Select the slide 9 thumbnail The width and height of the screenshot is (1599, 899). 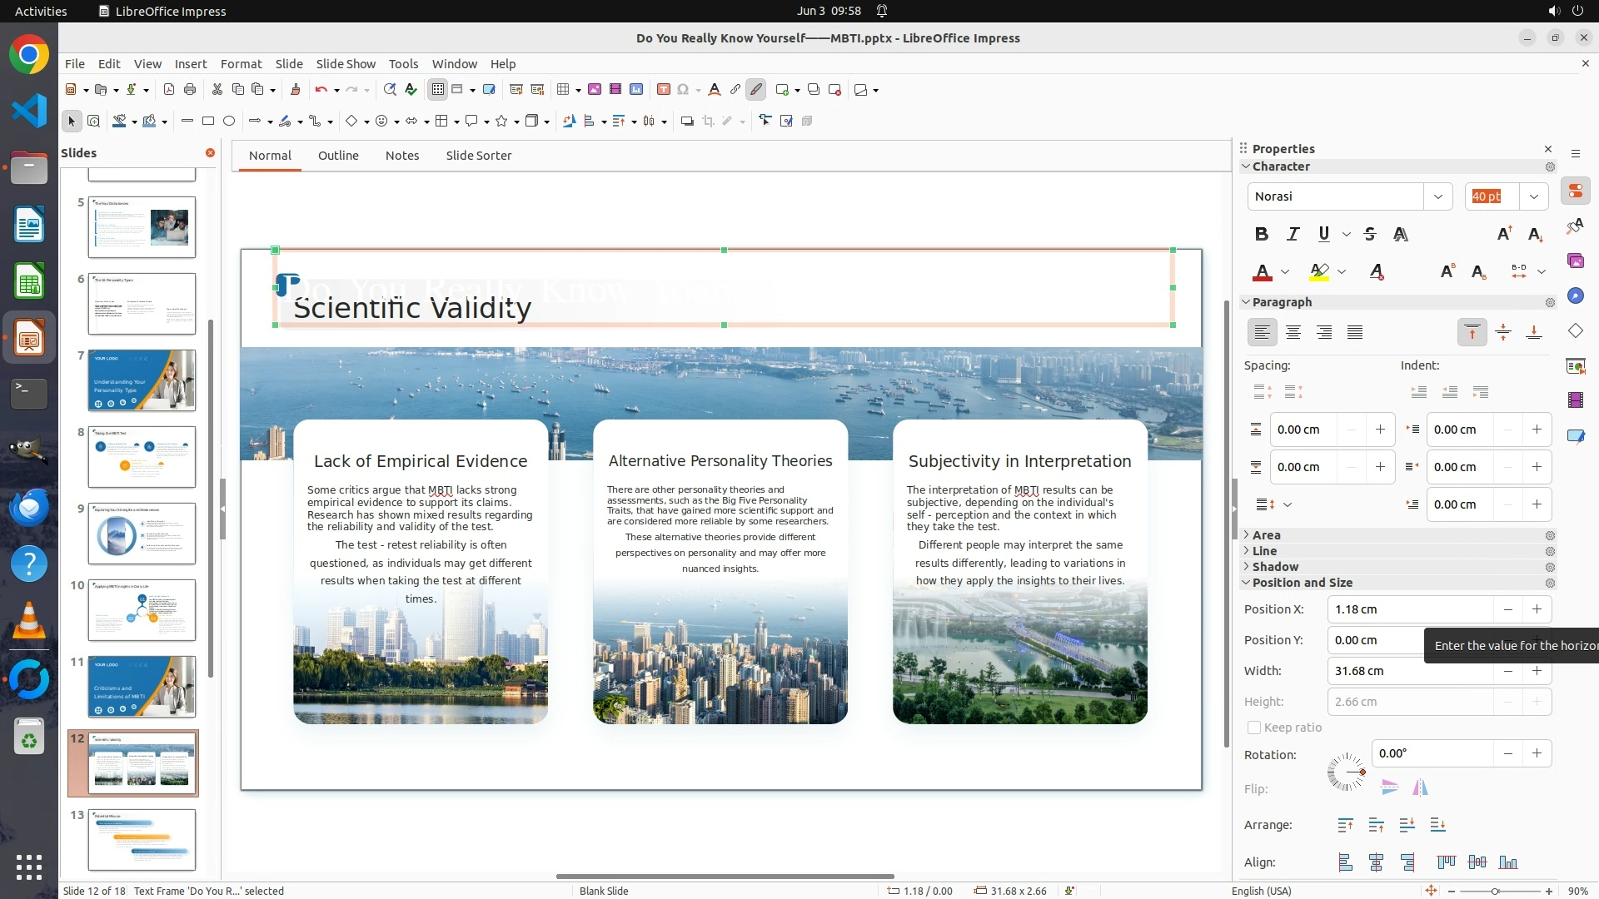(142, 534)
